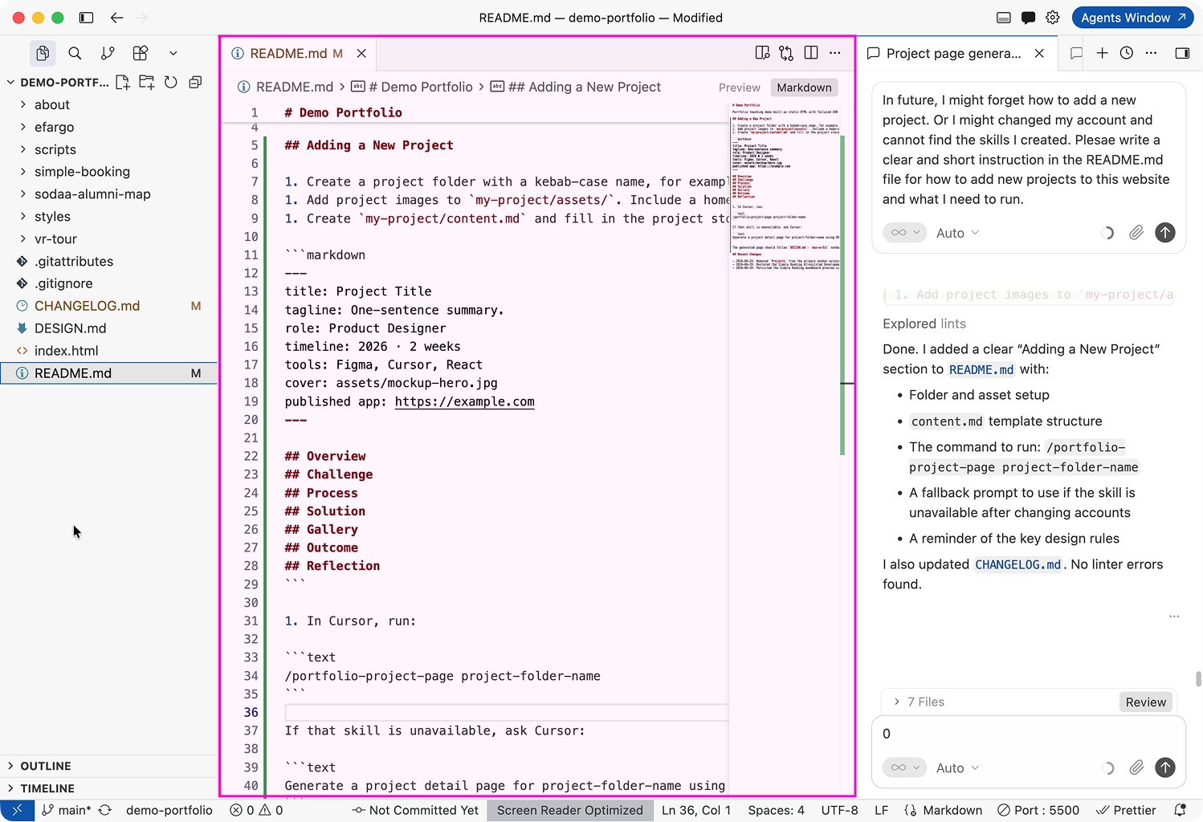Refresh the explorer file tree
The image size is (1203, 822).
171,82
